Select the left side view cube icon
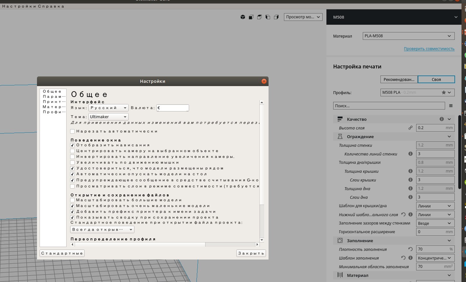Viewport: 466px width, 282px height. (268, 17)
